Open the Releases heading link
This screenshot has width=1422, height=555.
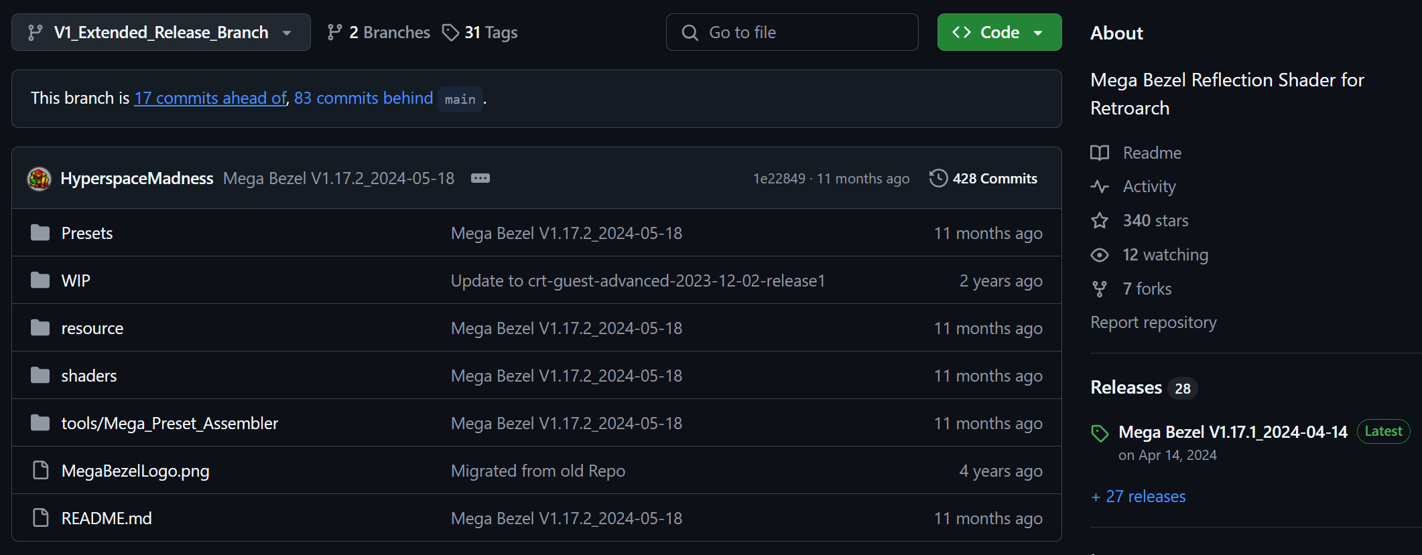pos(1143,388)
